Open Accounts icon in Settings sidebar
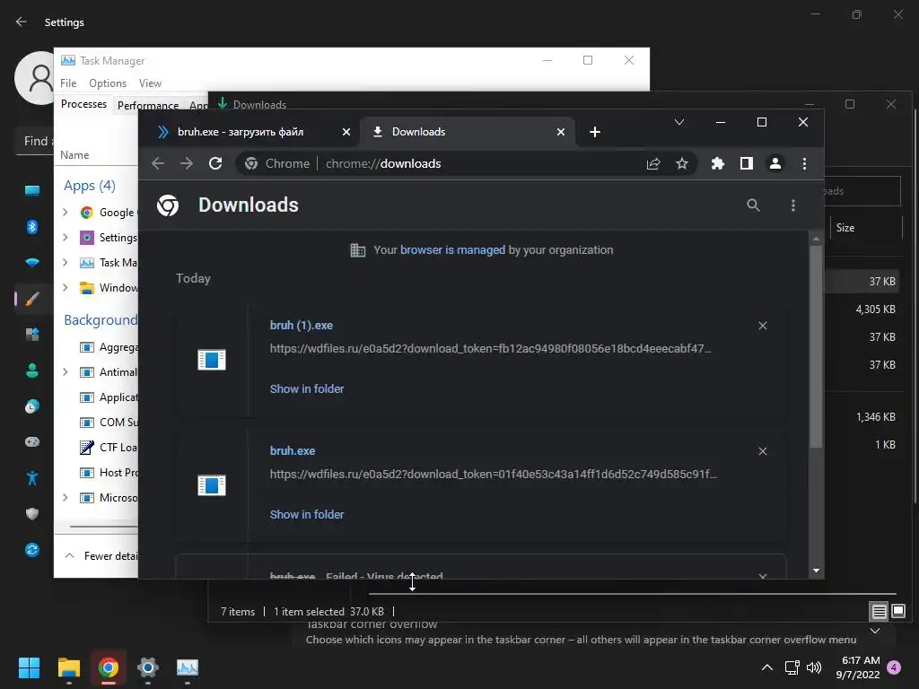919x689 pixels. 32,371
